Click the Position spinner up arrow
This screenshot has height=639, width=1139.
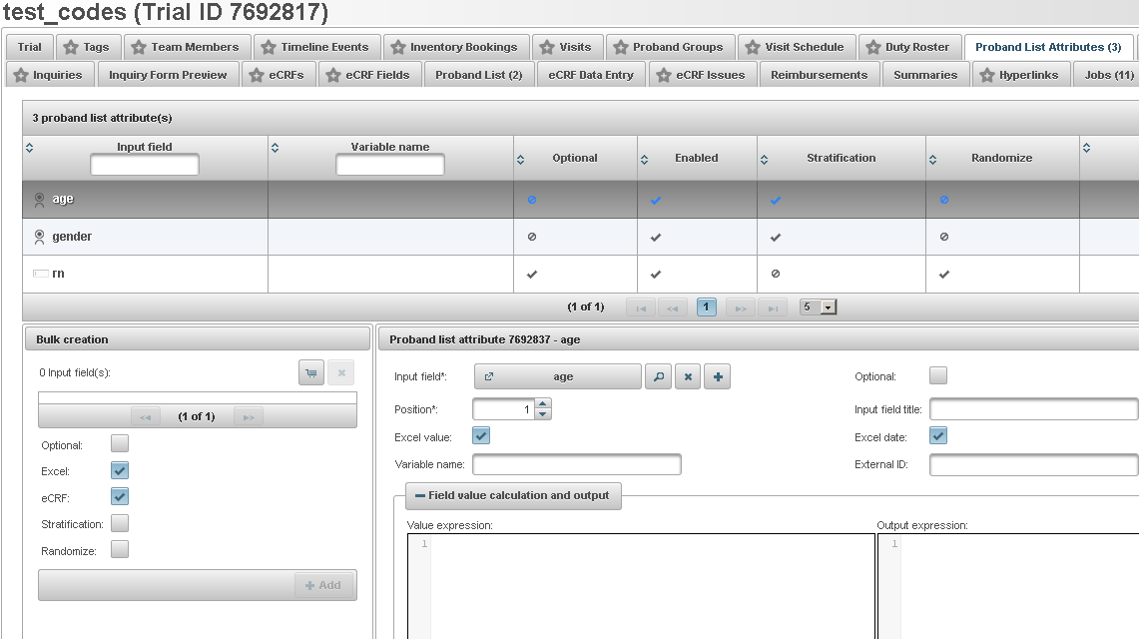(540, 403)
